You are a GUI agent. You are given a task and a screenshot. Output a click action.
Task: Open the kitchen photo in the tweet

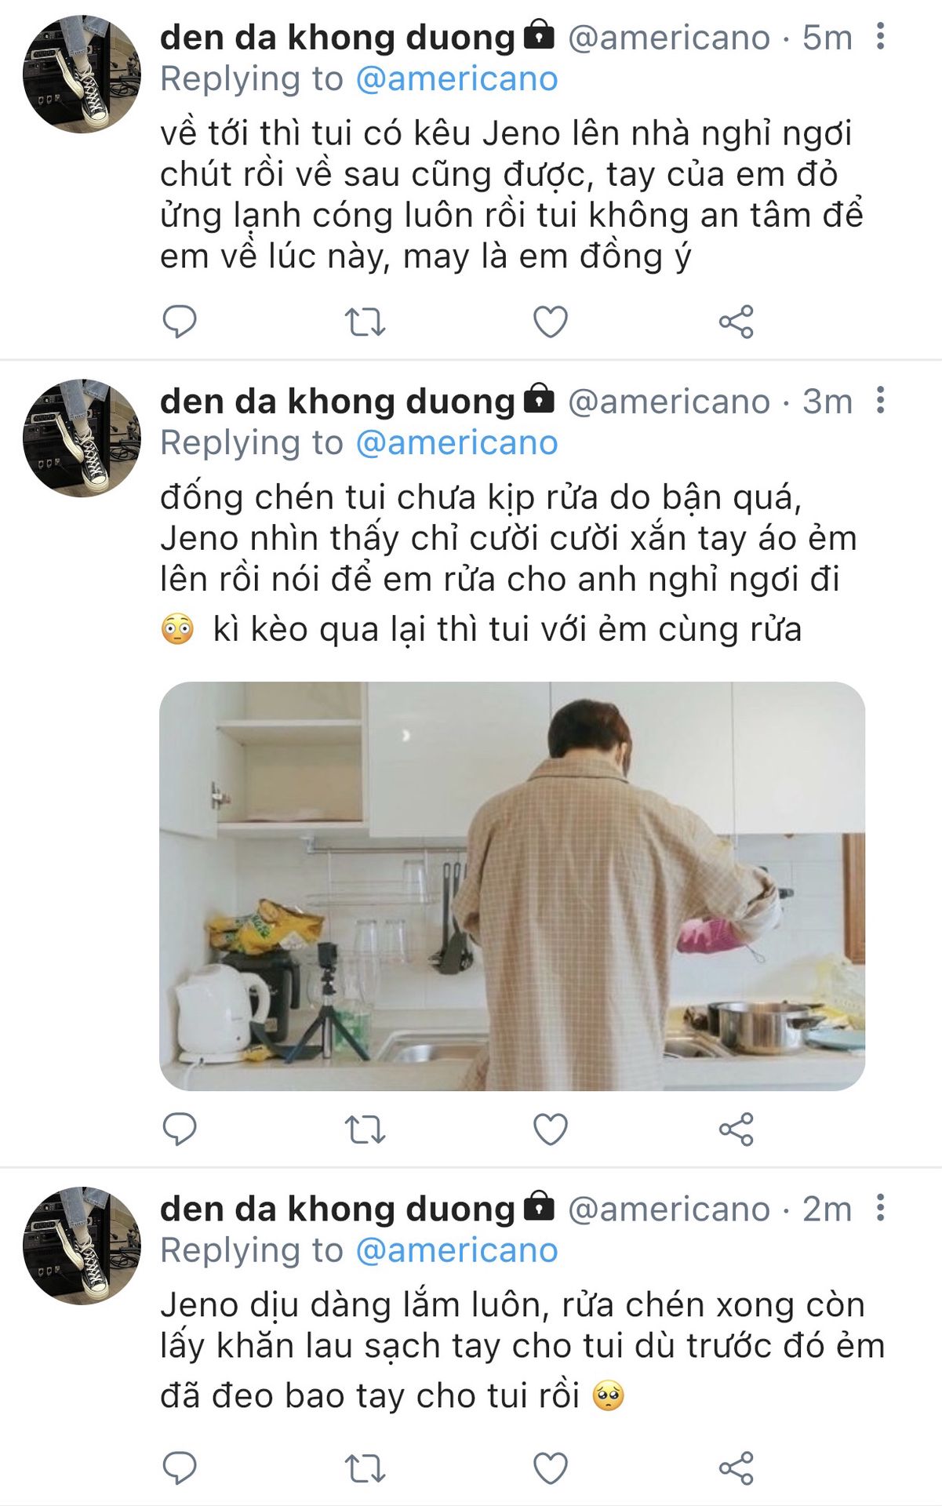(x=511, y=886)
